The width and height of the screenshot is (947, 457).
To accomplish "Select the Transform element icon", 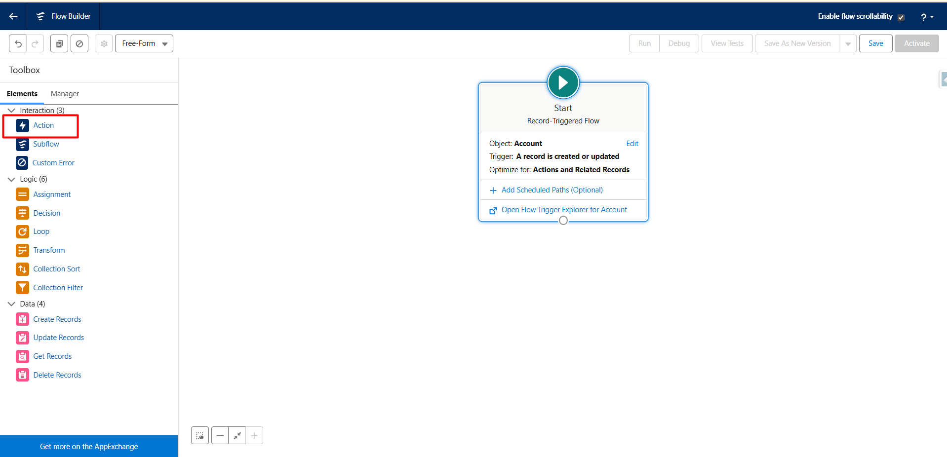I will [22, 250].
